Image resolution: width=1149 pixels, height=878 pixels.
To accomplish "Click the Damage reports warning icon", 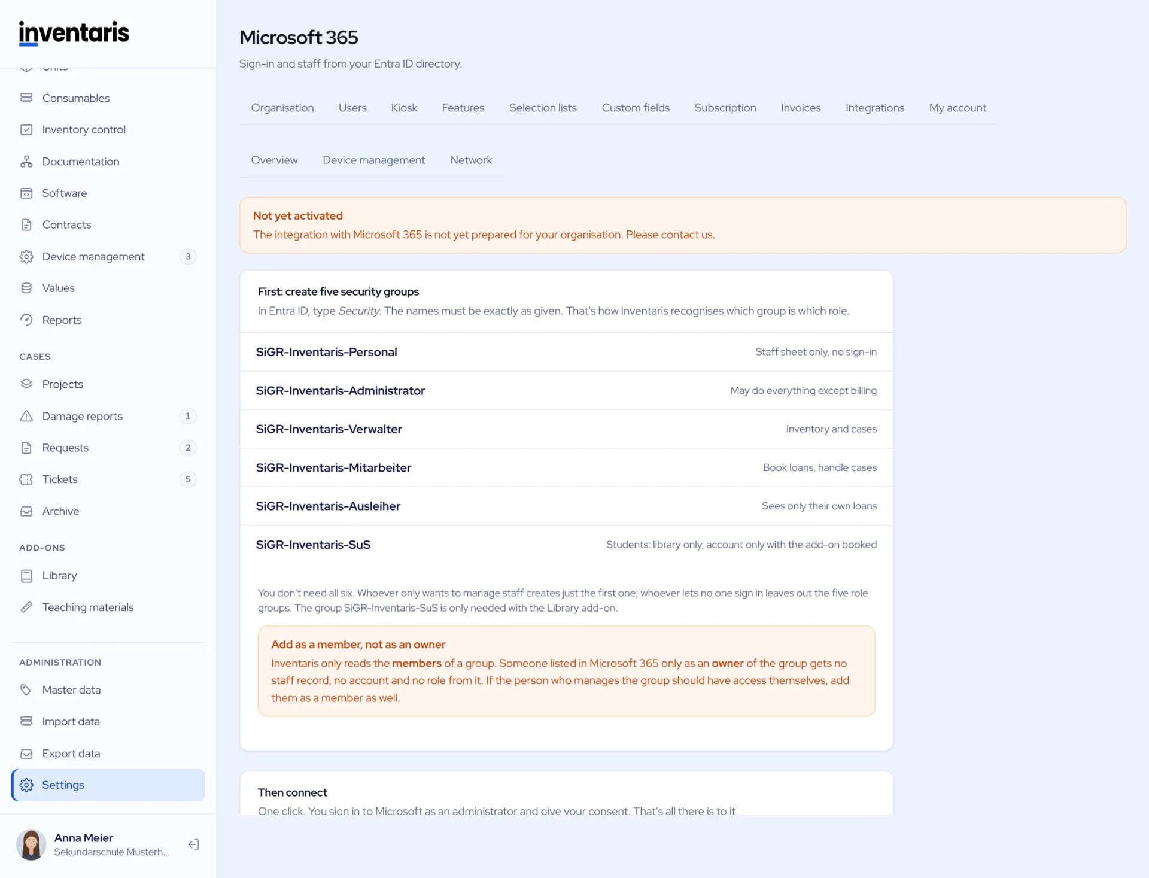I will click(x=26, y=415).
